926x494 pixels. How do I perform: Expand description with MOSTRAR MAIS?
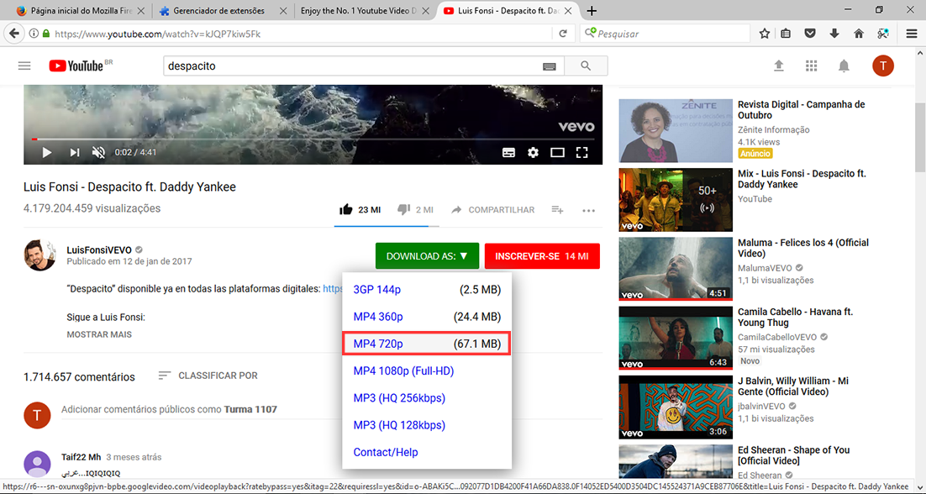click(x=99, y=334)
